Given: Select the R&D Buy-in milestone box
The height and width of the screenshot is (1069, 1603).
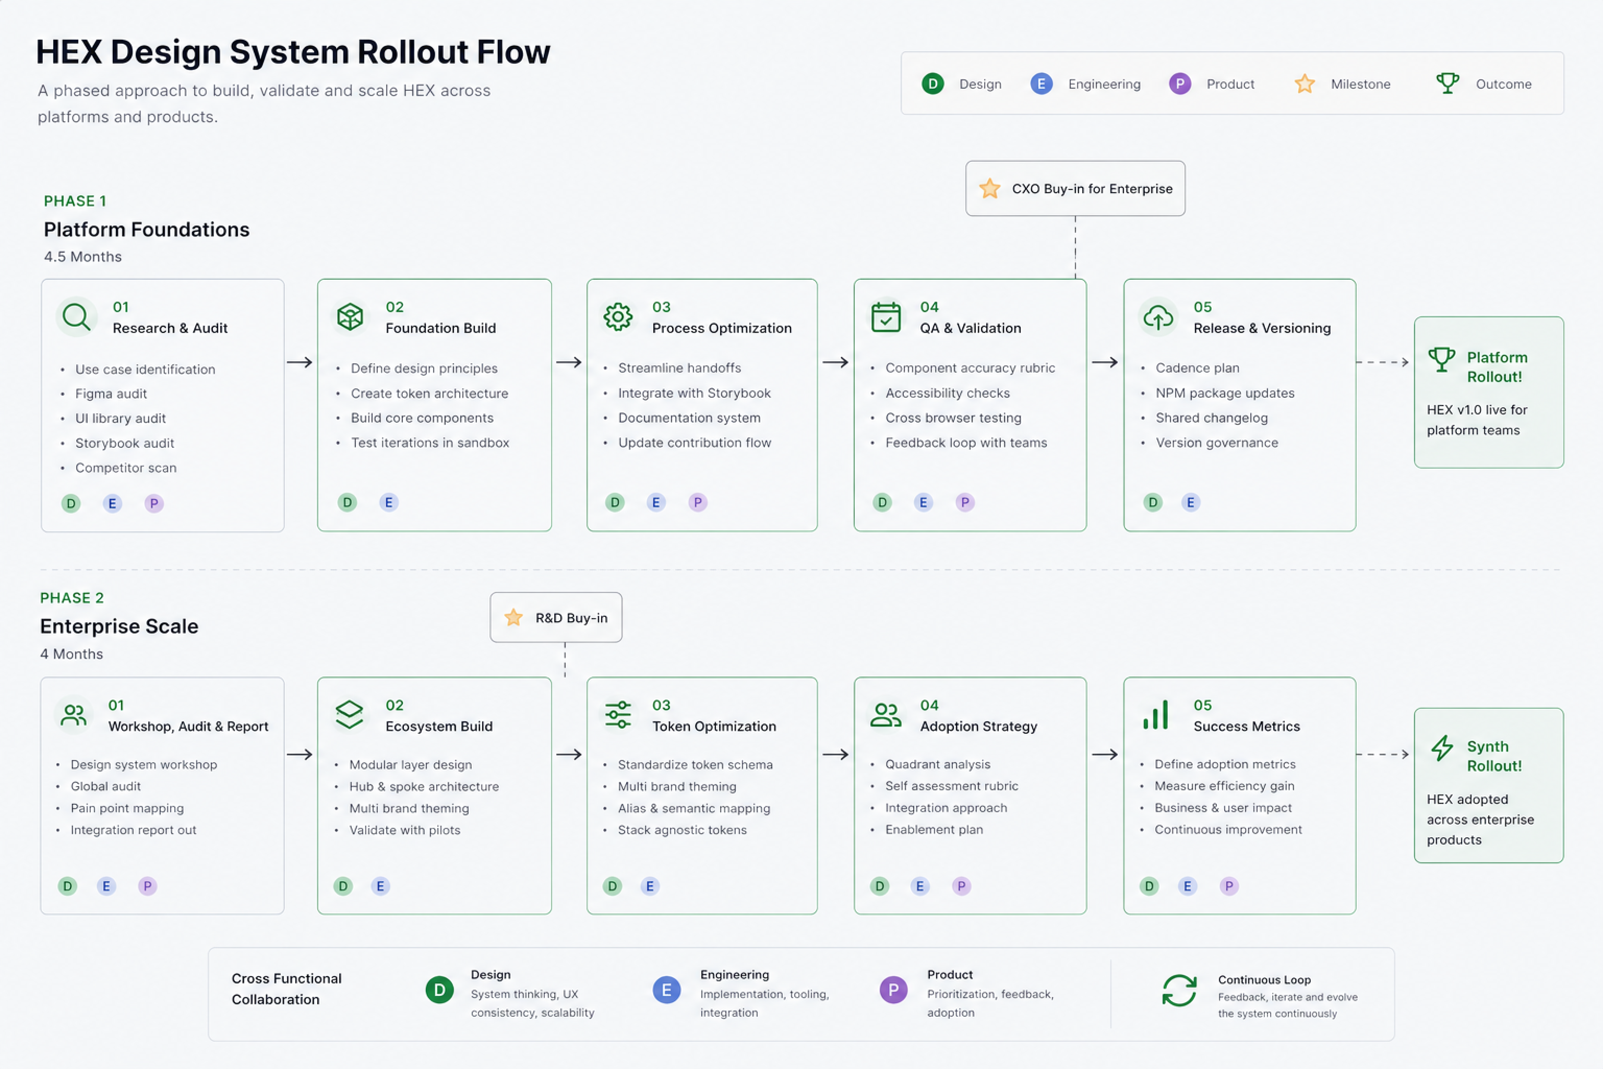Looking at the screenshot, I should tap(555, 617).
